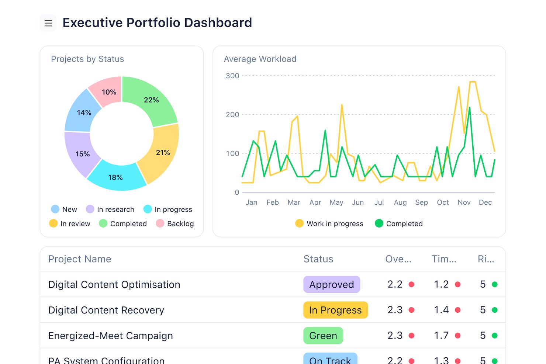546x364 pixels.
Task: Click the 2.3 value in Digital Content Recovery row
Action: [x=395, y=310]
